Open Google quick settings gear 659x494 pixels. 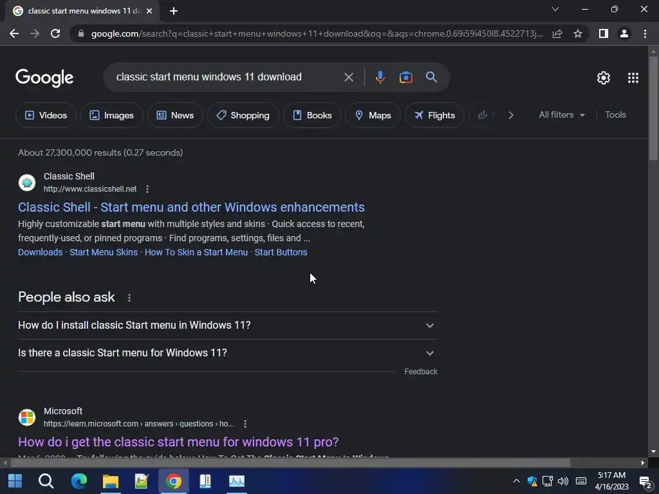coord(604,78)
